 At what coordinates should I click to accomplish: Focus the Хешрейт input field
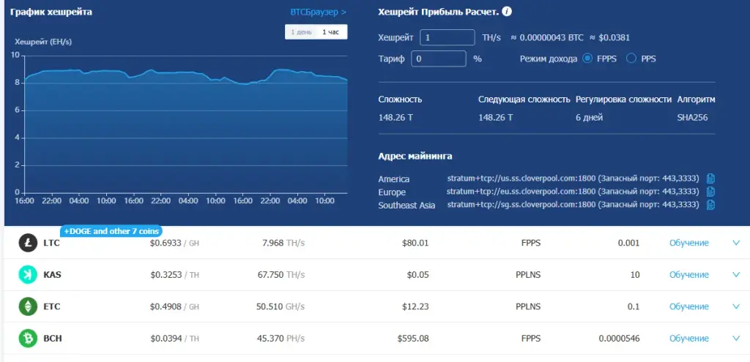tap(448, 38)
